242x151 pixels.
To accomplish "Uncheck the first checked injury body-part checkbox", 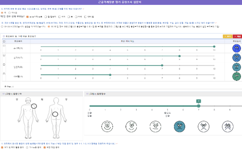I will [28, 17].
